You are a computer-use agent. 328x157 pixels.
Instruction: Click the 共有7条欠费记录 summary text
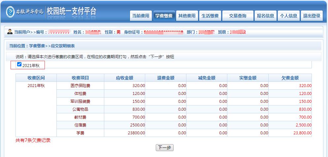coord(33,140)
